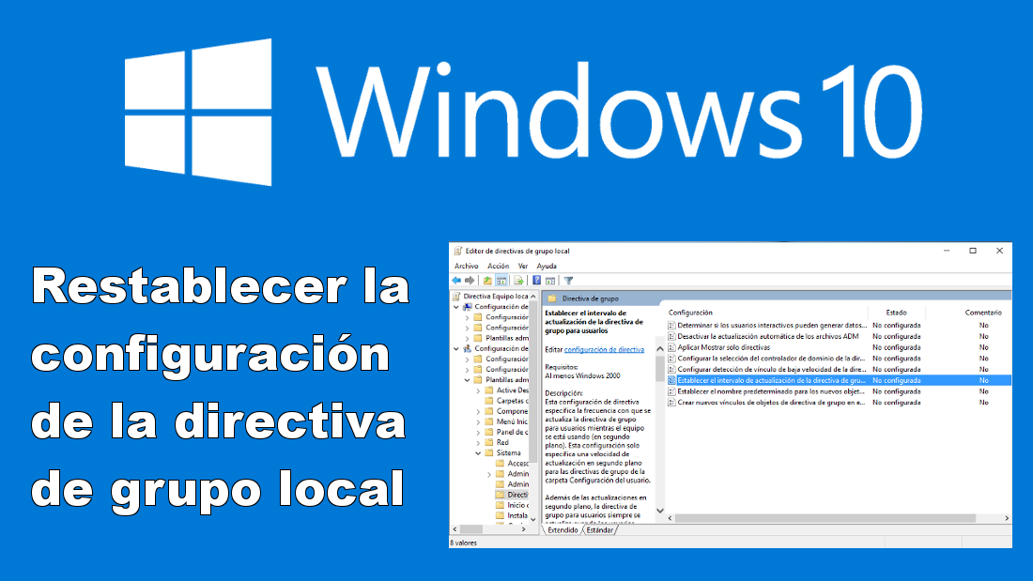This screenshot has width=1033, height=581.
Task: Click the settings list horizontal scrollbar right arrow
Action: [1007, 518]
